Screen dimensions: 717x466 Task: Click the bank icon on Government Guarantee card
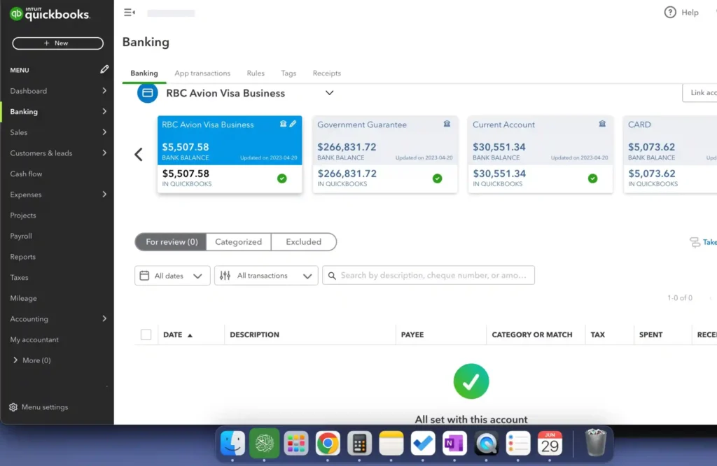click(x=447, y=124)
